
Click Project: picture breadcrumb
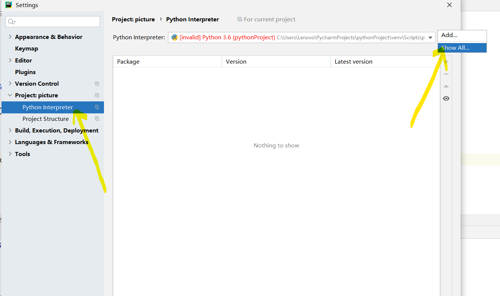pyautogui.click(x=134, y=19)
